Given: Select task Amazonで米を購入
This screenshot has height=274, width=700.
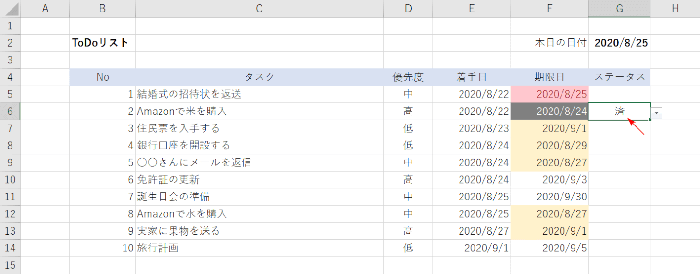Looking at the screenshot, I should [x=259, y=112].
